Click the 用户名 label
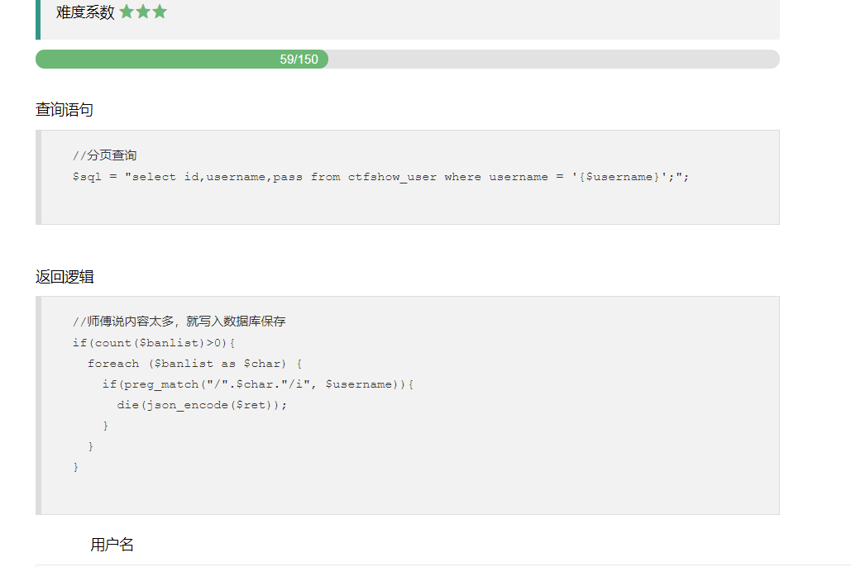The image size is (851, 567). pos(112,544)
